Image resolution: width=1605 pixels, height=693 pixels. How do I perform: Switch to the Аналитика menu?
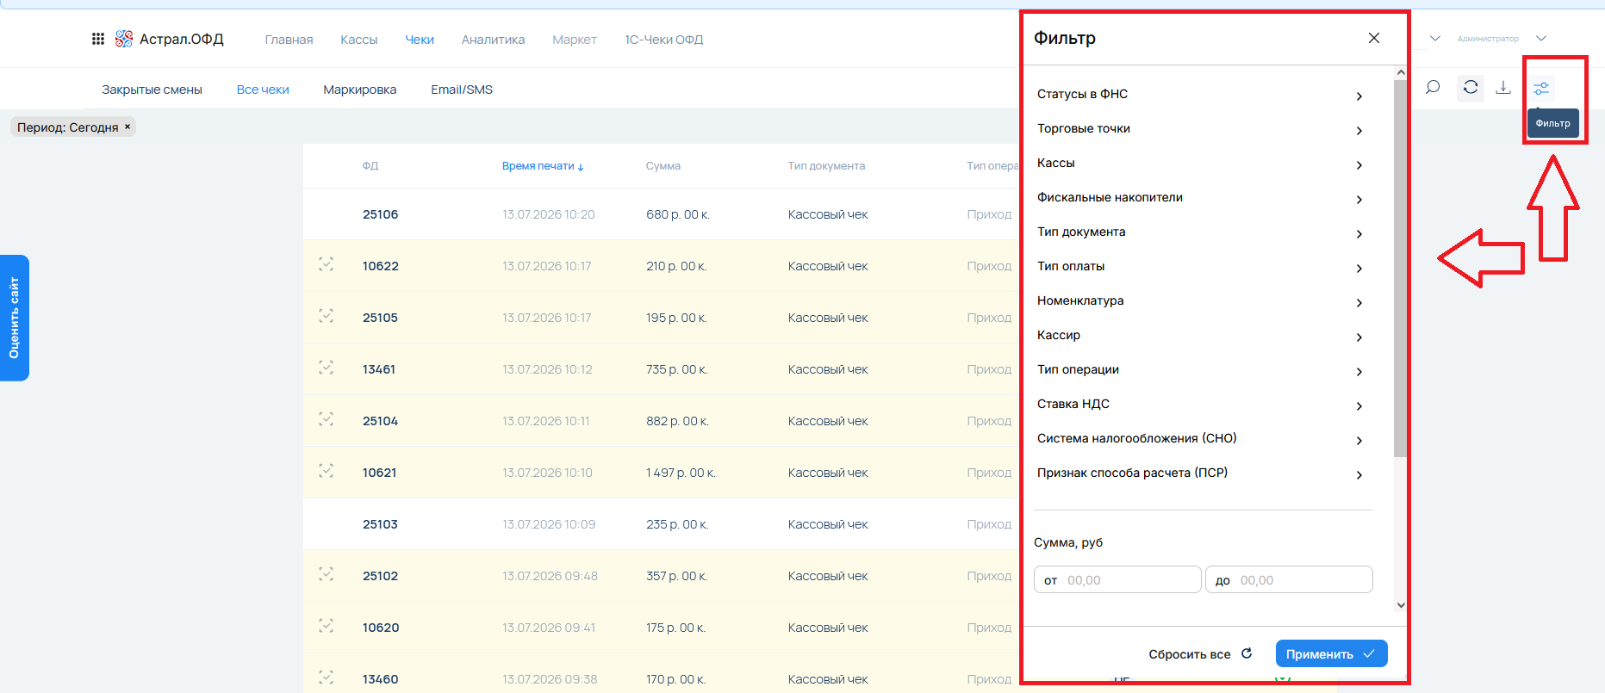pos(493,40)
